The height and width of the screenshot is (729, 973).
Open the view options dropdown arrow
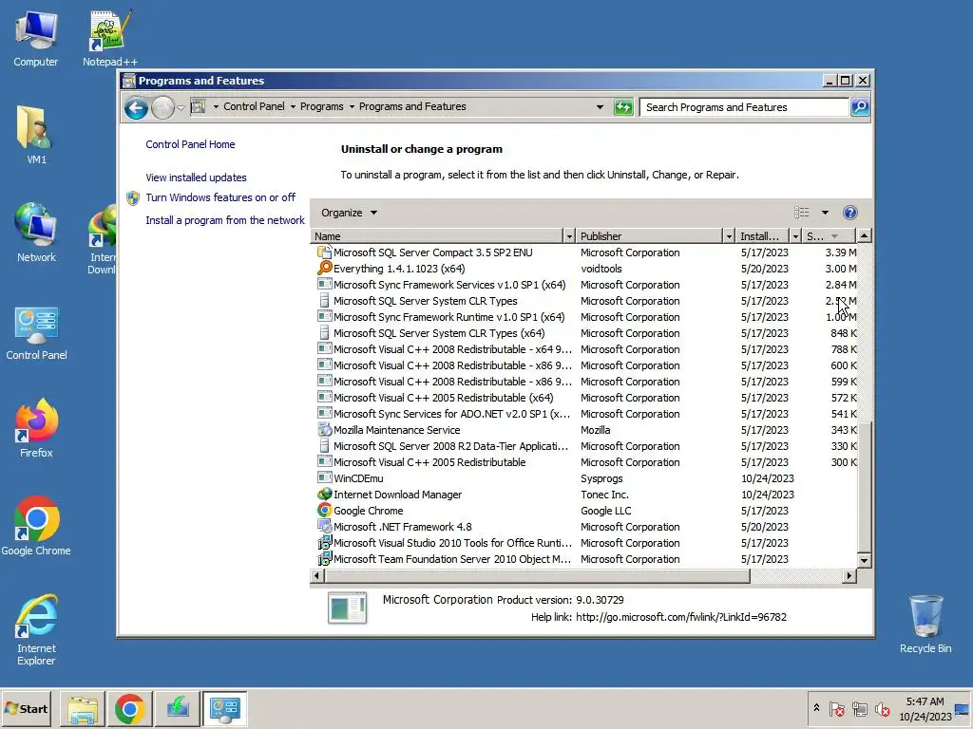(825, 213)
